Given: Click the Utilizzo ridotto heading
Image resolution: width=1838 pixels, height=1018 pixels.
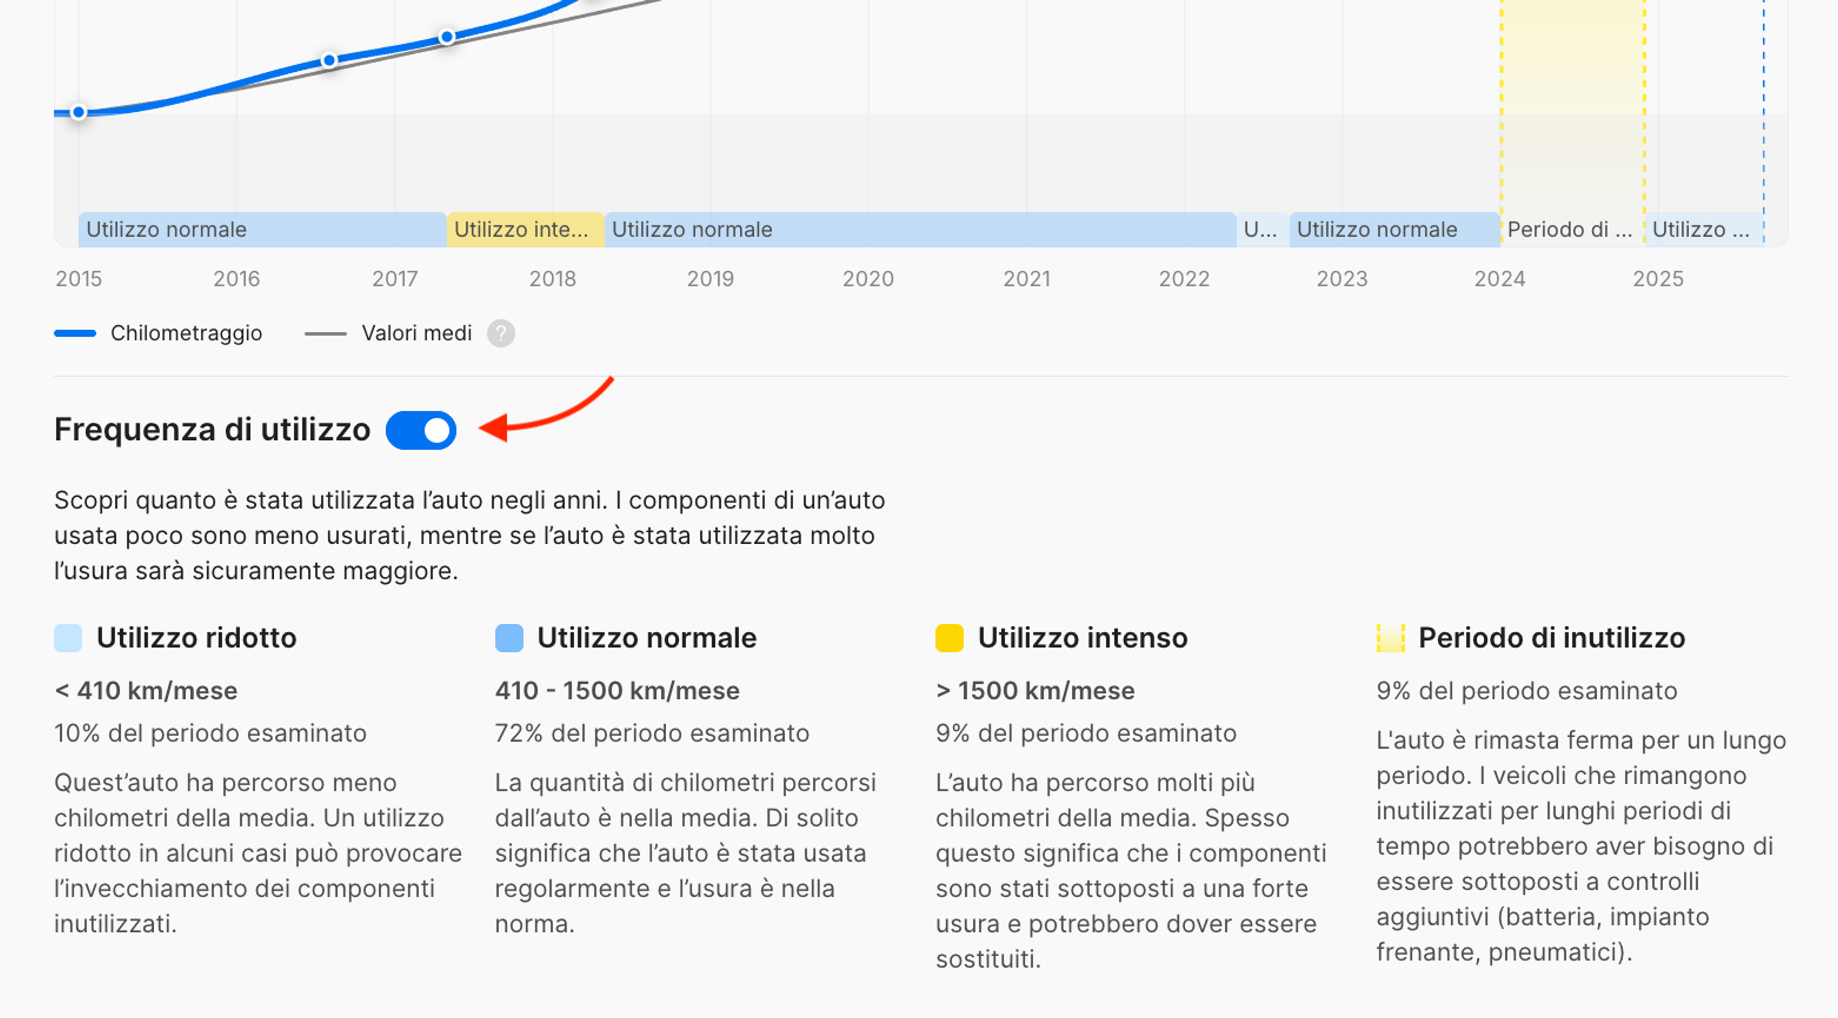Looking at the screenshot, I should [196, 638].
